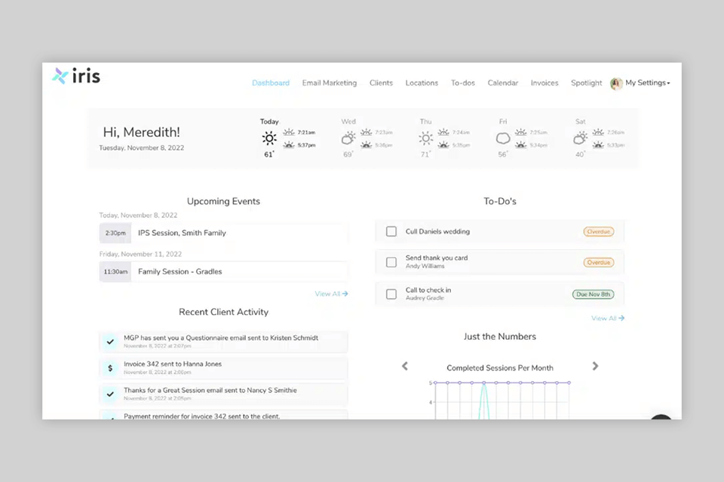Click View All under To-Do's
Image resolution: width=724 pixels, height=482 pixels.
(608, 319)
